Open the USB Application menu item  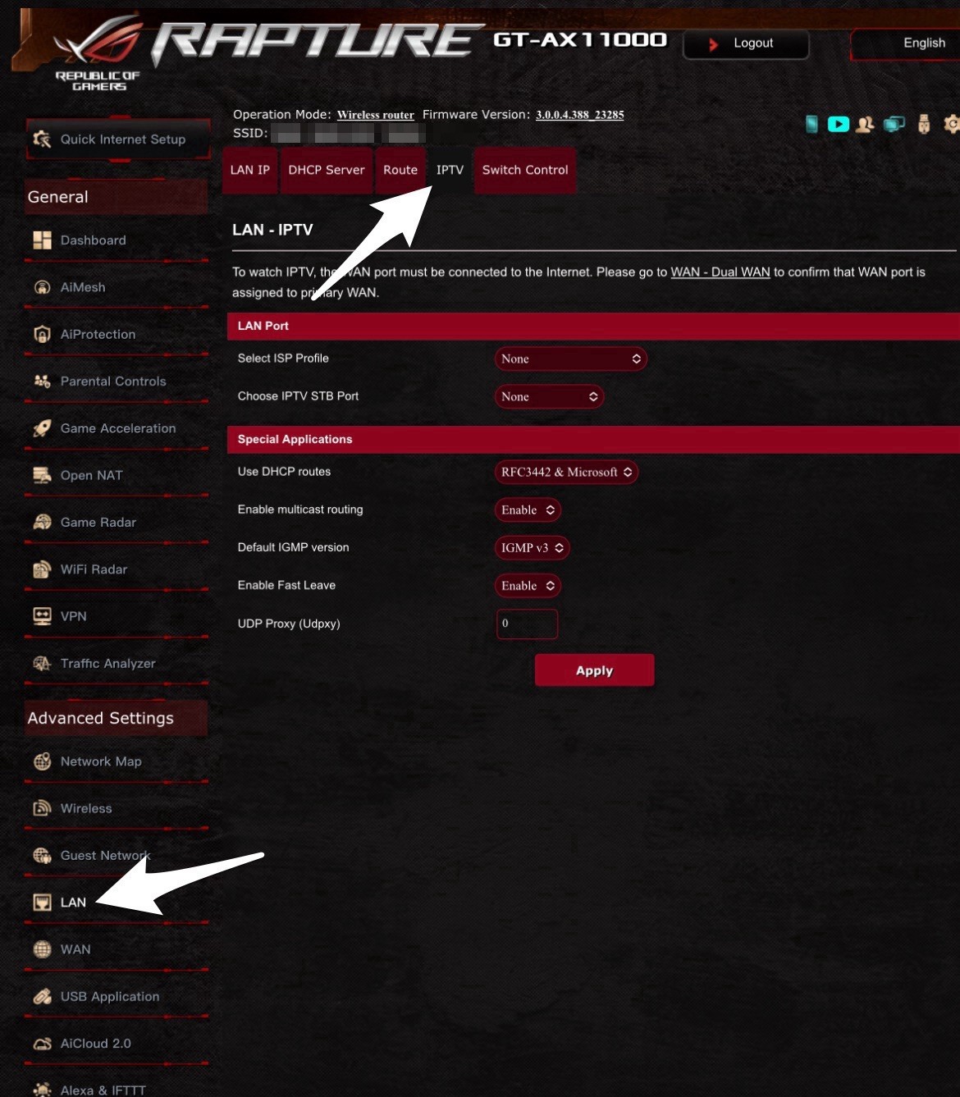[x=117, y=997]
